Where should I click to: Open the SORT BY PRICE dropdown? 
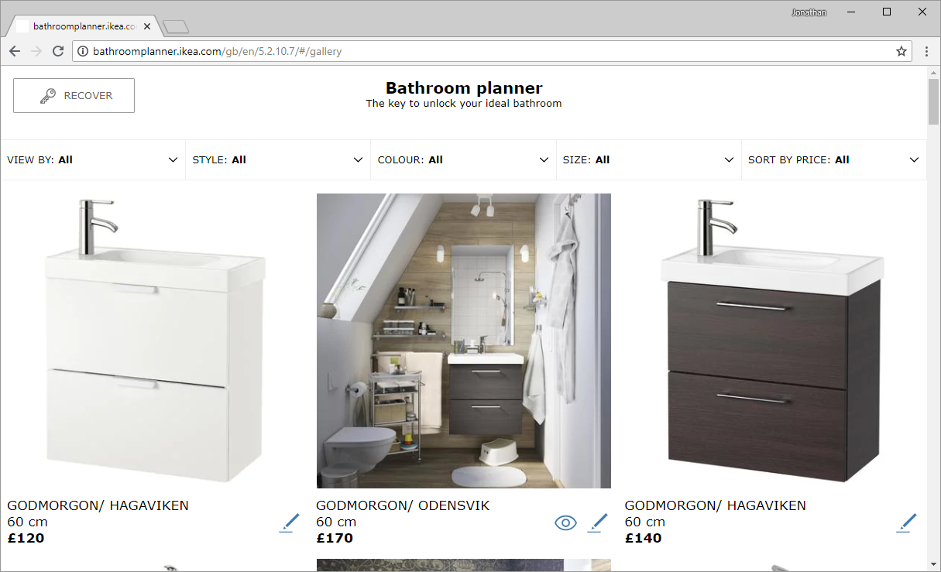pyautogui.click(x=834, y=159)
